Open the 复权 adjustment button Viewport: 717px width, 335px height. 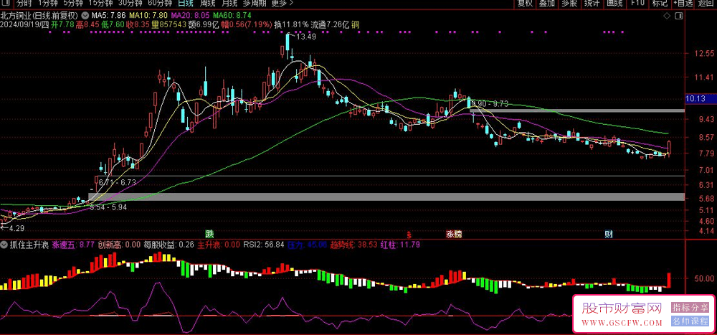525,4
